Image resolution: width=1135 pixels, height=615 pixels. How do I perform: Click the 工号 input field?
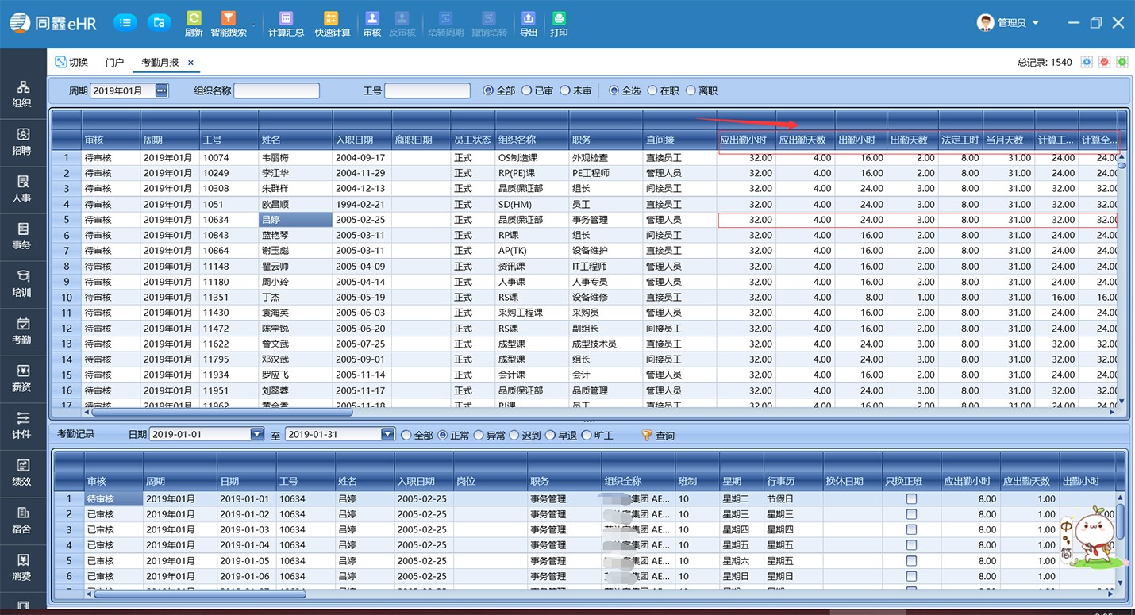pyautogui.click(x=427, y=91)
